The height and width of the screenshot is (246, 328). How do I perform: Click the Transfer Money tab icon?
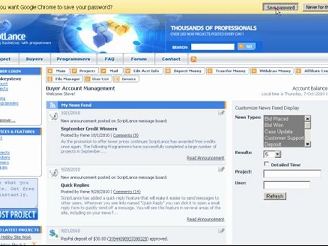[210, 71]
